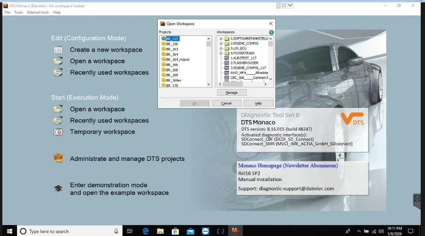Open TeamViewer from the Windows taskbar
This screenshot has height=236, width=425.
point(205,231)
